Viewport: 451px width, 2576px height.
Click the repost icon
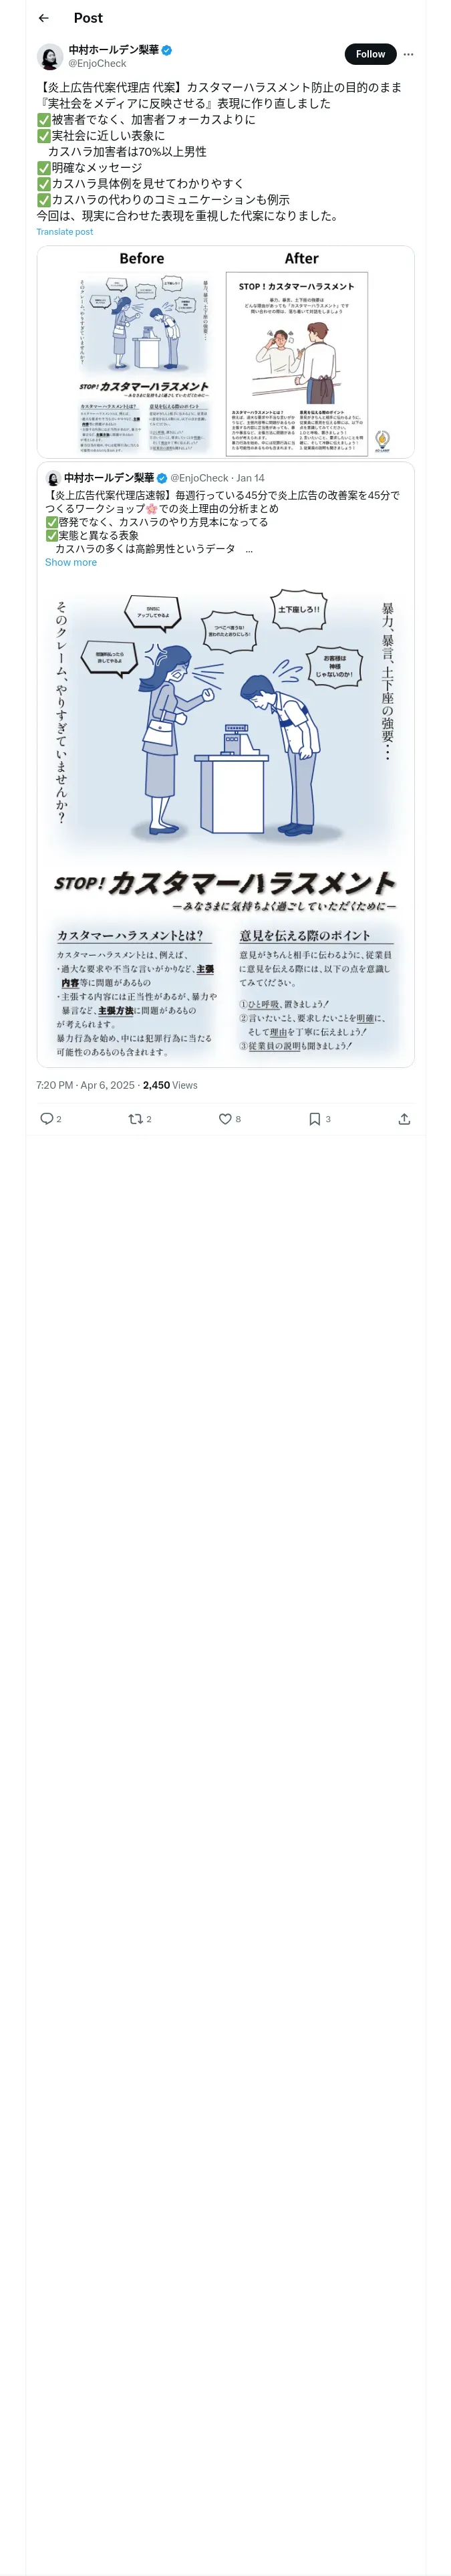point(135,1119)
